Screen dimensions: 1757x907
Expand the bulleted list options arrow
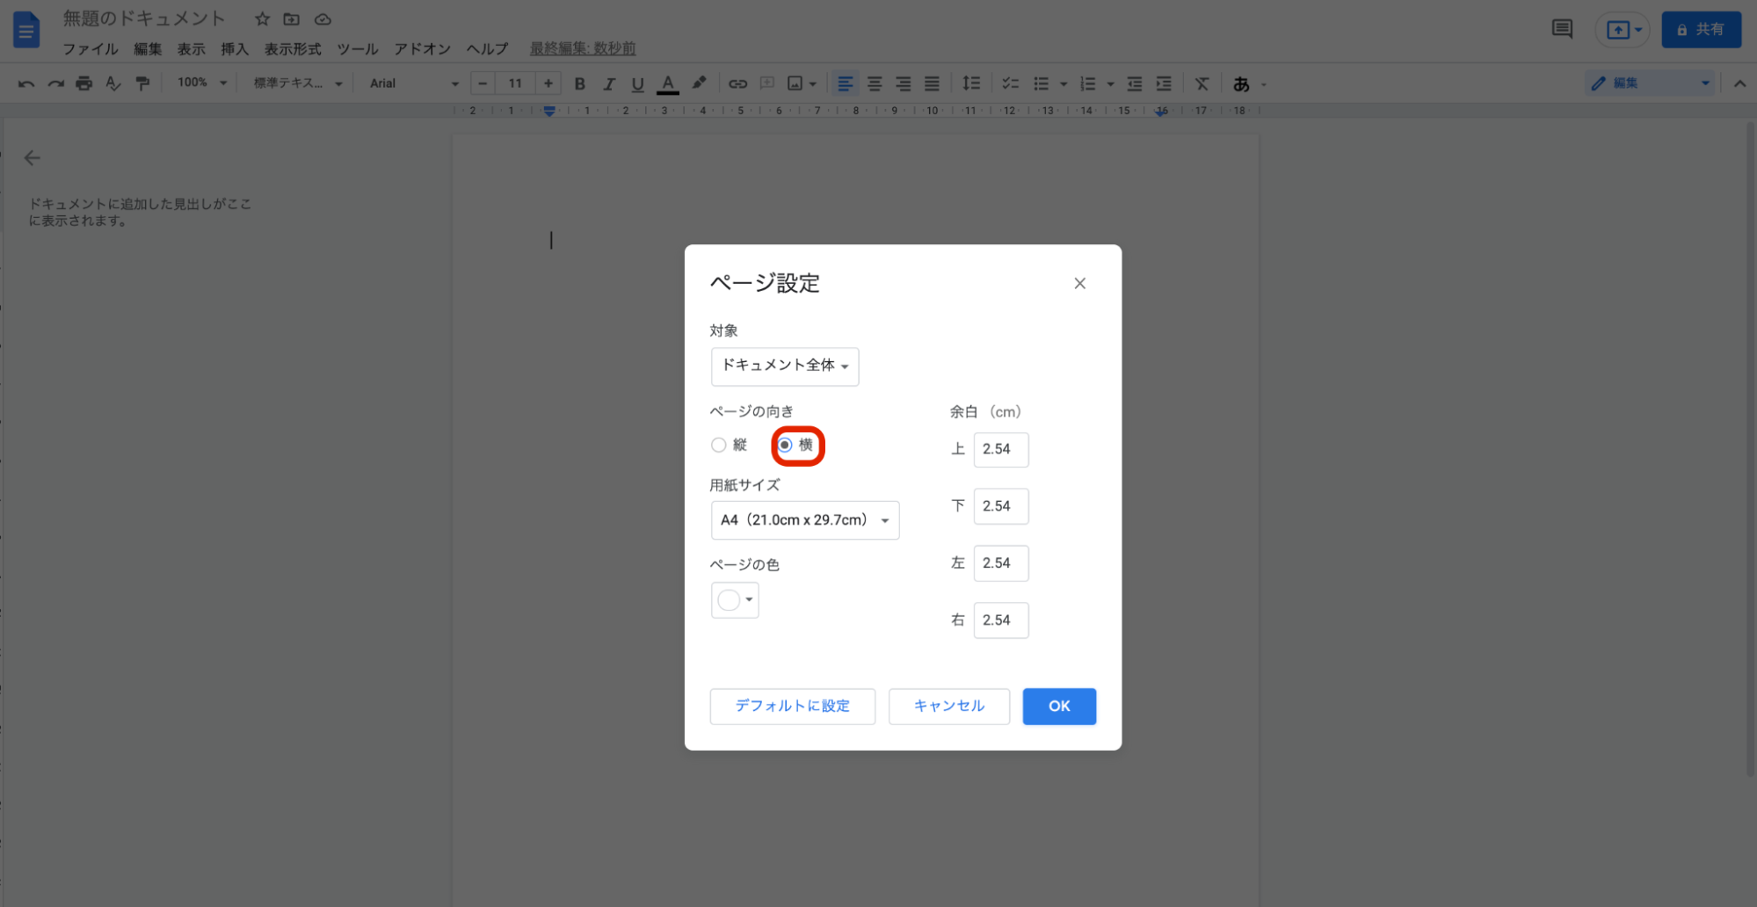[1064, 84]
